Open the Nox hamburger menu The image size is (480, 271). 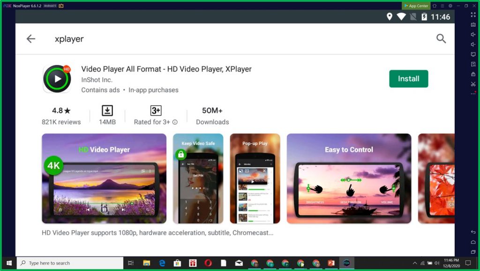click(442, 6)
